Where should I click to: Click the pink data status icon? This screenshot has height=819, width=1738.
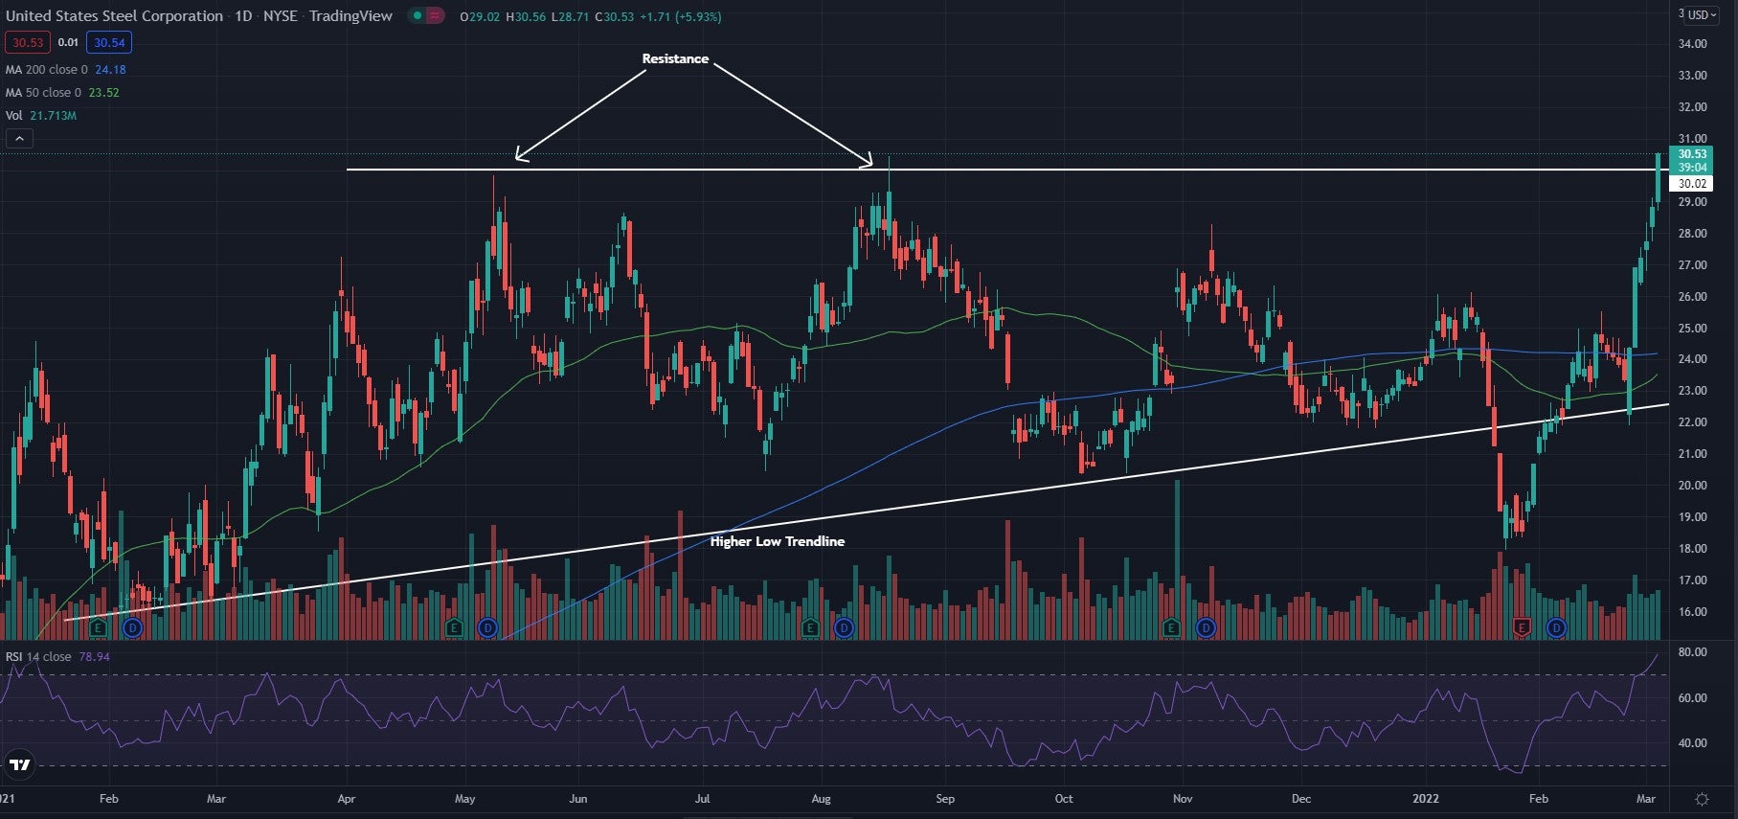(x=436, y=16)
